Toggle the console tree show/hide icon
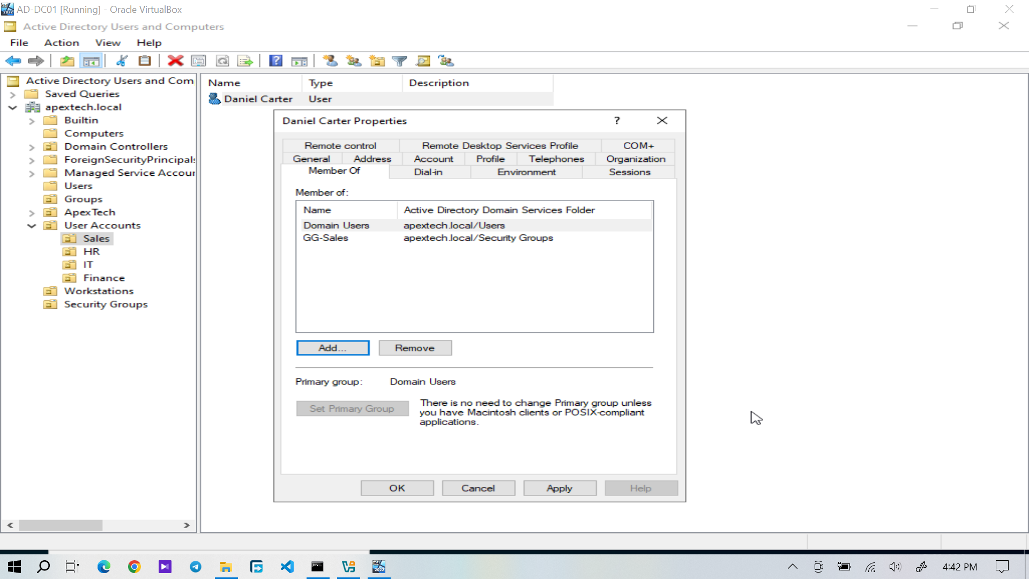Viewport: 1029px width, 579px height. [x=91, y=61]
